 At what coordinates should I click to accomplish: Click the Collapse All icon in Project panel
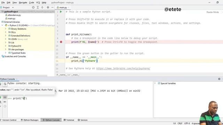point(42,7)
